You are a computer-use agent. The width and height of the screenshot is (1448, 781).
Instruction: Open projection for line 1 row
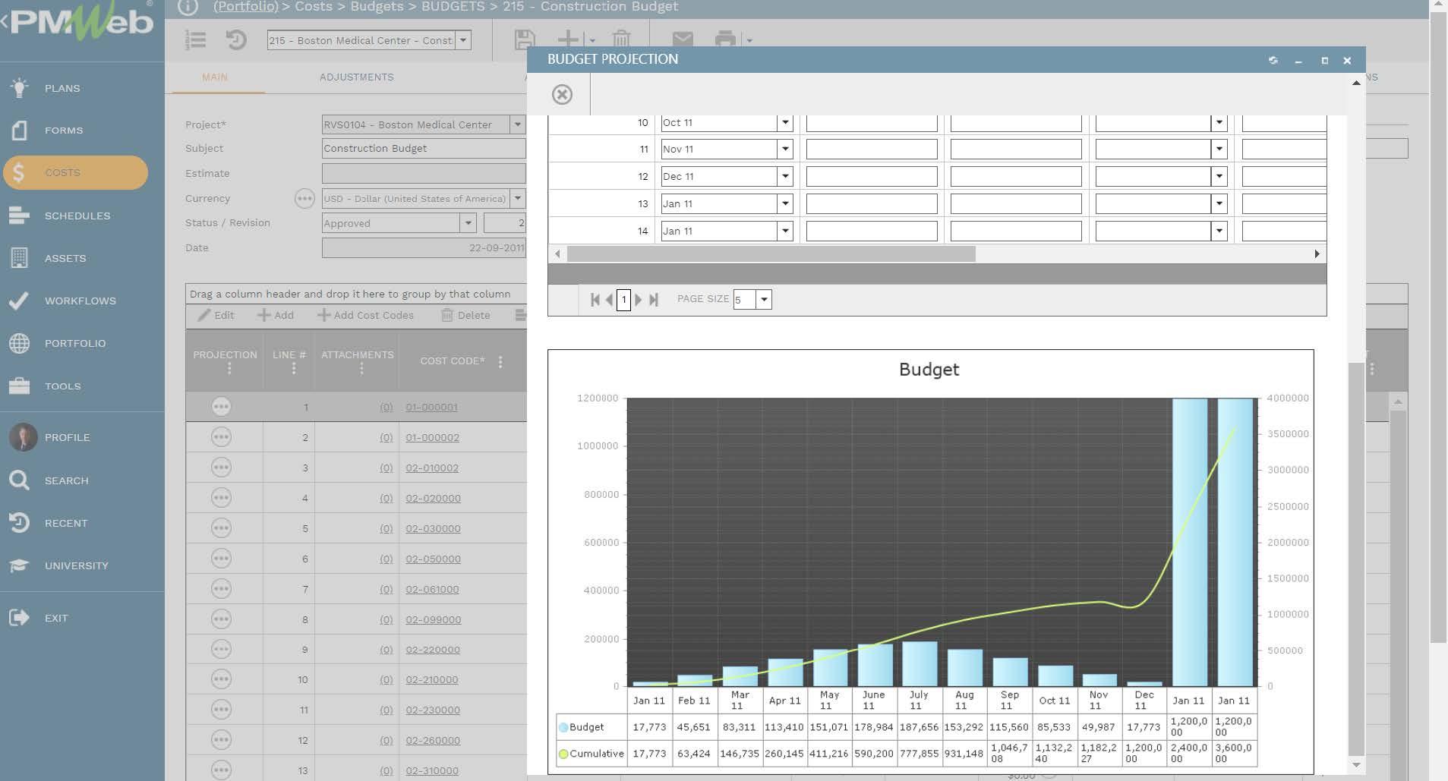point(221,407)
